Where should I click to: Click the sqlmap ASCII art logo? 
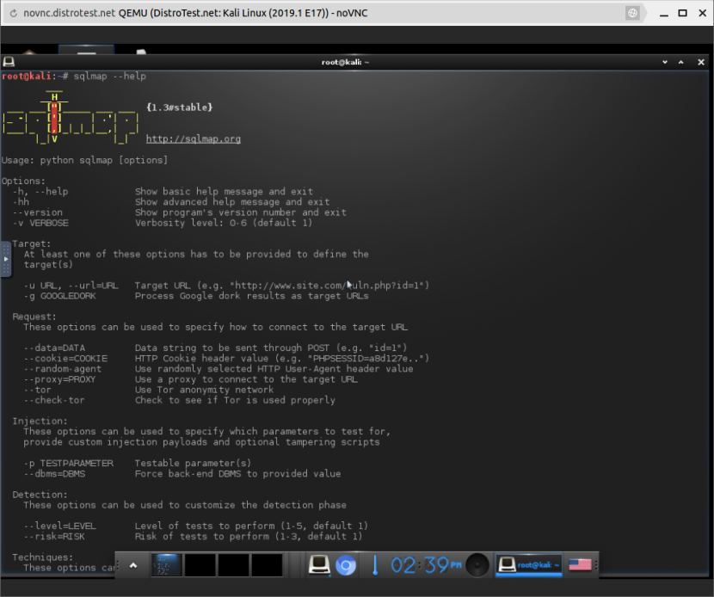[71, 118]
